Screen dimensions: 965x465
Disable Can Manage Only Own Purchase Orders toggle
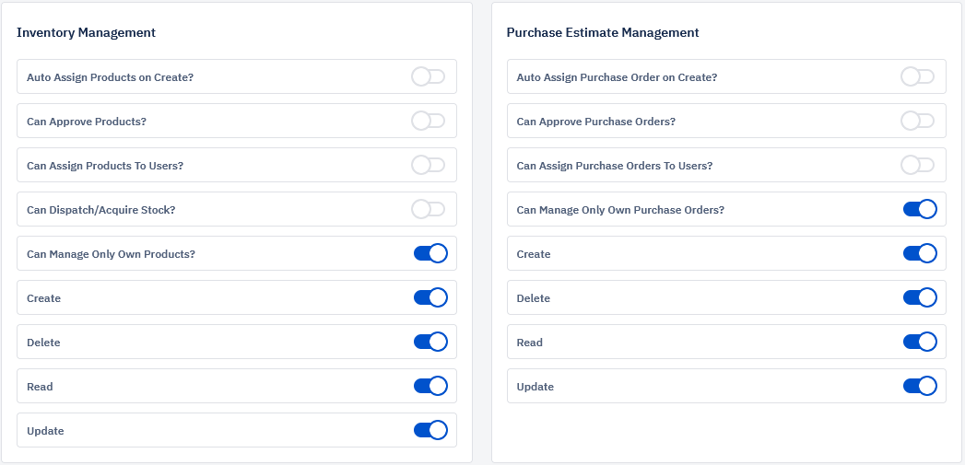[920, 209]
